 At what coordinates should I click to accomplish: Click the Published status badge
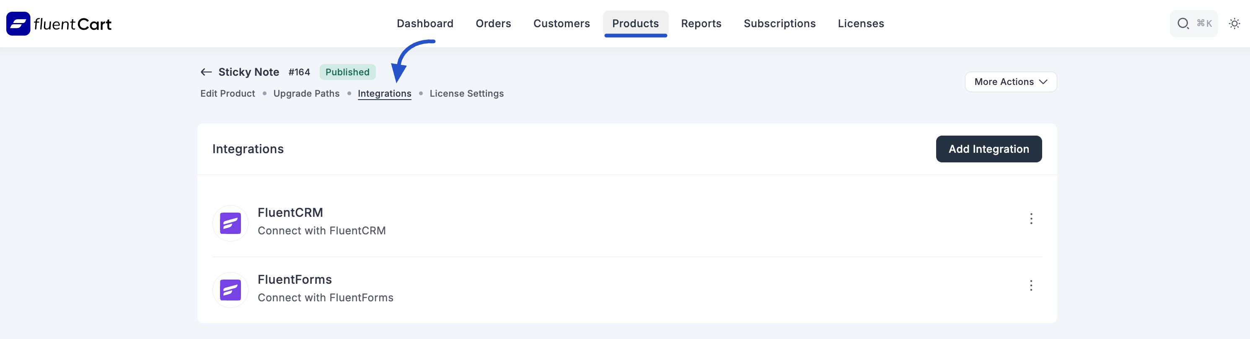point(347,72)
